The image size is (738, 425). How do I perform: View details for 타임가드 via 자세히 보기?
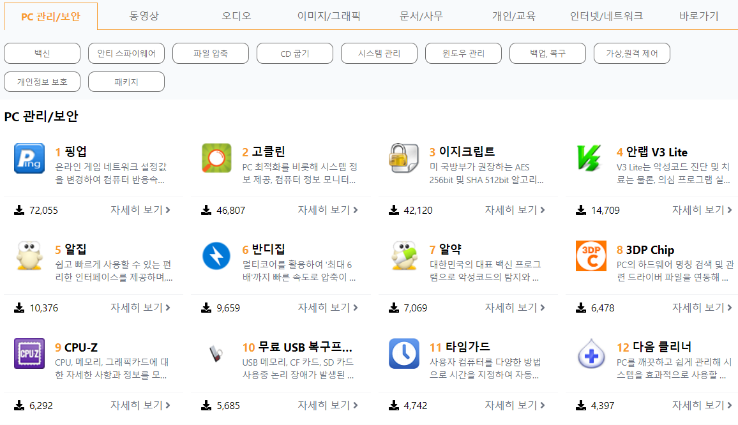[515, 405]
